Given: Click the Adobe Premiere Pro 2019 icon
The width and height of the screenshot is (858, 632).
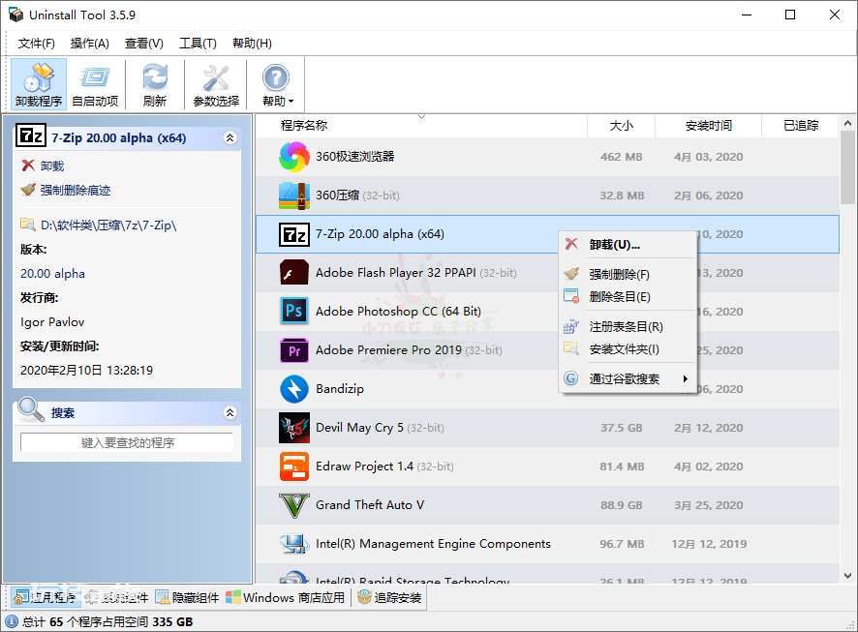Looking at the screenshot, I should (293, 349).
